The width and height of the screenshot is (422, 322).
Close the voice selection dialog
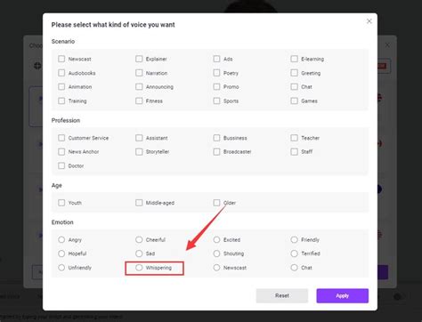pos(369,21)
